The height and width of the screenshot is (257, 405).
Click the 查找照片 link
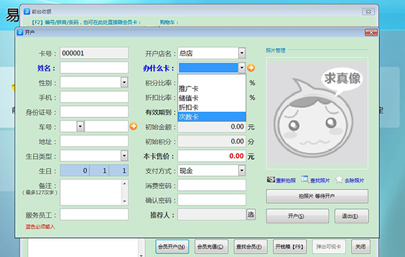click(320, 180)
